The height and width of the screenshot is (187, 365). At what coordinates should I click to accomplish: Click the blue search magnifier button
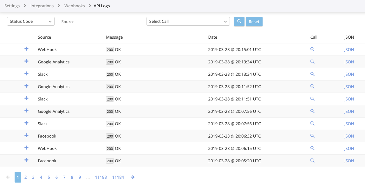point(239,22)
